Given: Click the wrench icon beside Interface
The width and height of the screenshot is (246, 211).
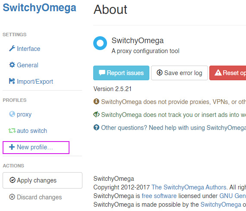Looking at the screenshot, I should [x=12, y=48].
